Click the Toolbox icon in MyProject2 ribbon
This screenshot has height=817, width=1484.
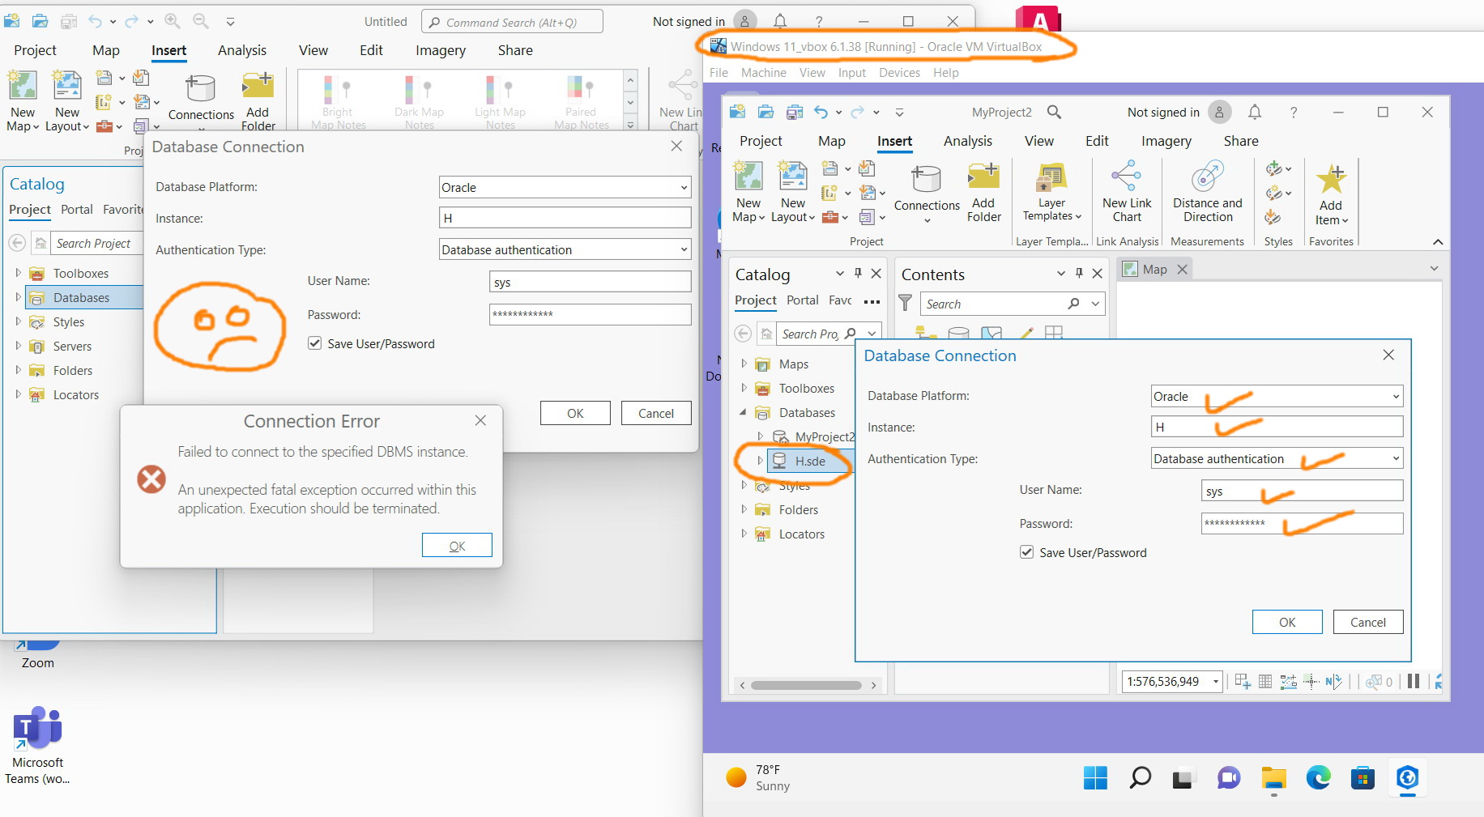click(x=829, y=217)
